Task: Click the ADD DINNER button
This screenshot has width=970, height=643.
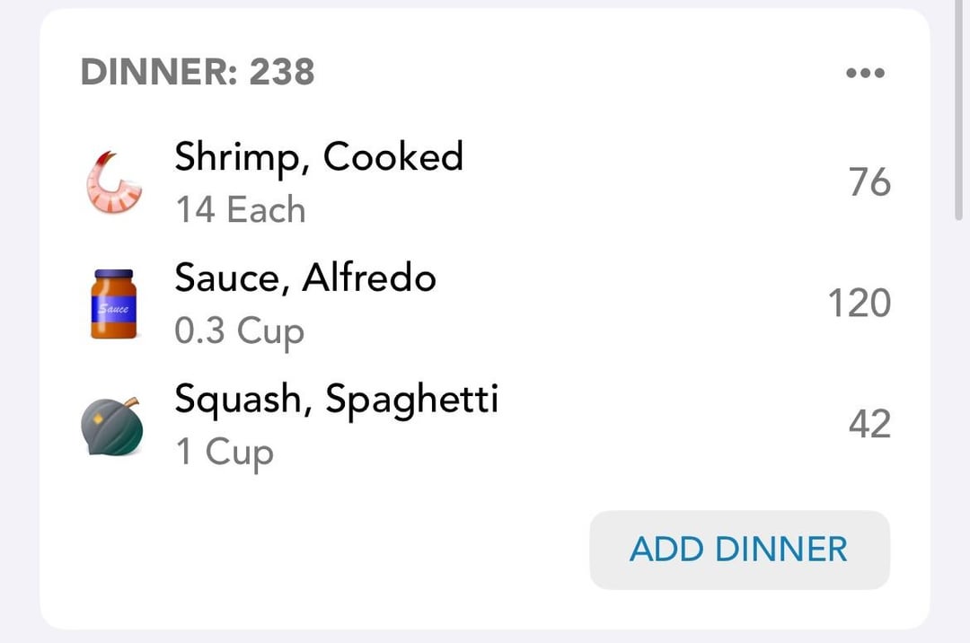Action: coord(739,550)
